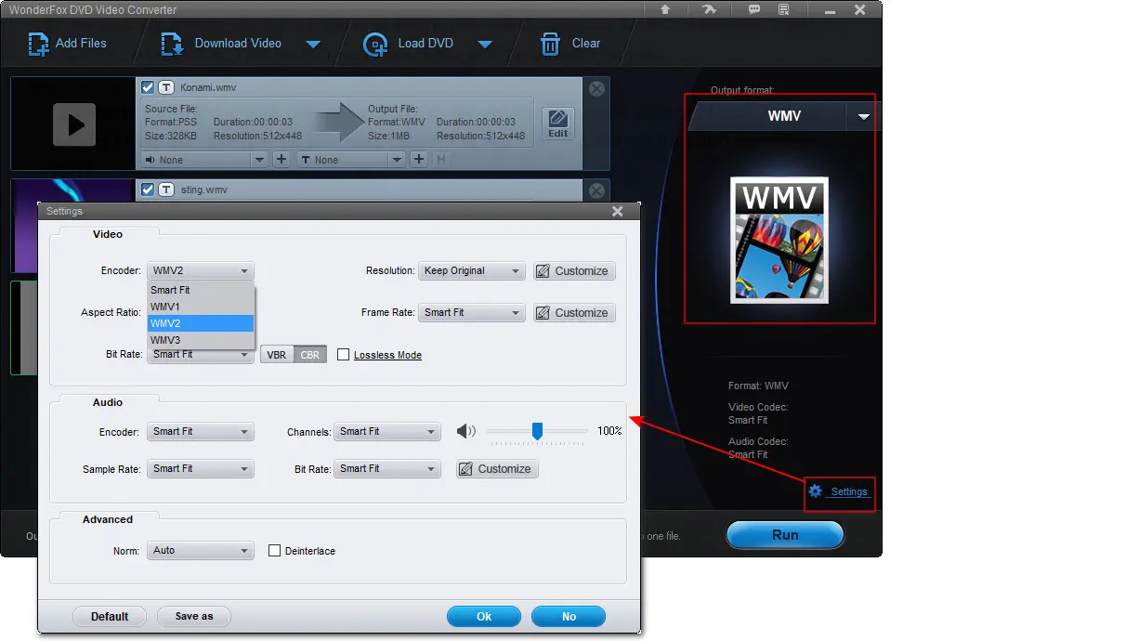Clear the file list with trash icon
The height and width of the screenshot is (641, 1139).
pyautogui.click(x=570, y=44)
